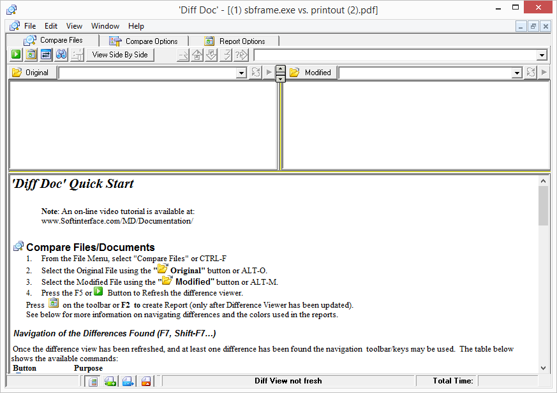Click the 'Total Time:' status bar label
Image resolution: width=557 pixels, height=393 pixels.
(453, 381)
